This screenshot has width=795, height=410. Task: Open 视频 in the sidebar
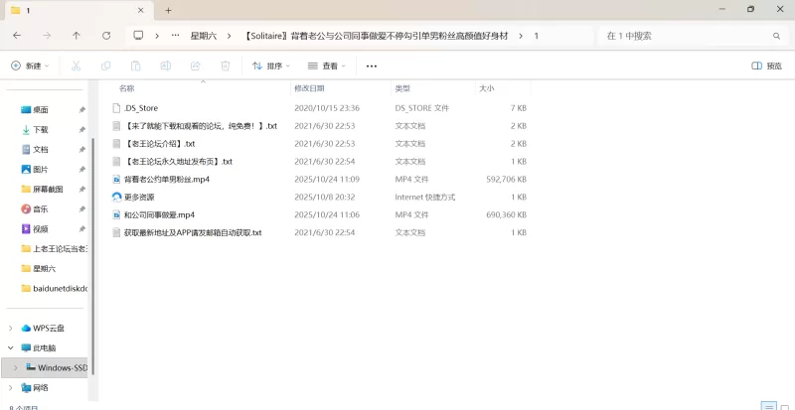pyautogui.click(x=41, y=229)
